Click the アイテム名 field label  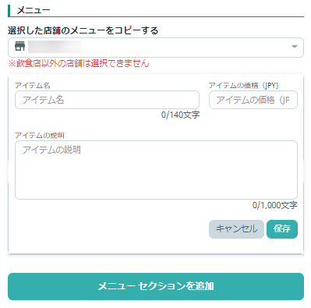(x=33, y=85)
